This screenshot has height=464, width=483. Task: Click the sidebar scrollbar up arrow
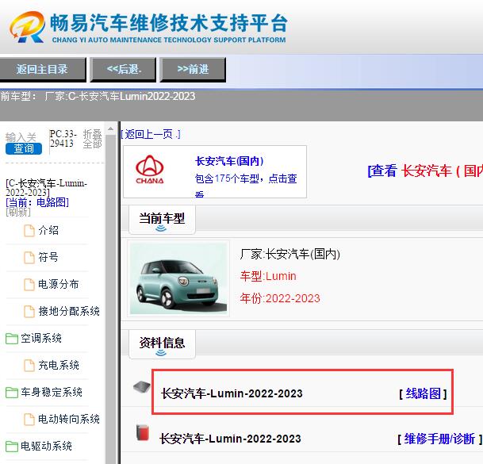click(x=110, y=128)
